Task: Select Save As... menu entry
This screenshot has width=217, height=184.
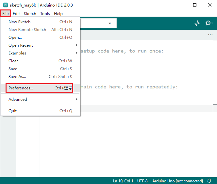Action: pyautogui.click(x=40, y=77)
